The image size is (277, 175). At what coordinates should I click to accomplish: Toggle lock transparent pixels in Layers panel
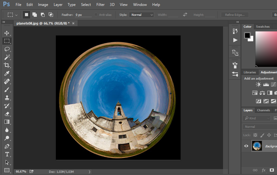click(255, 135)
